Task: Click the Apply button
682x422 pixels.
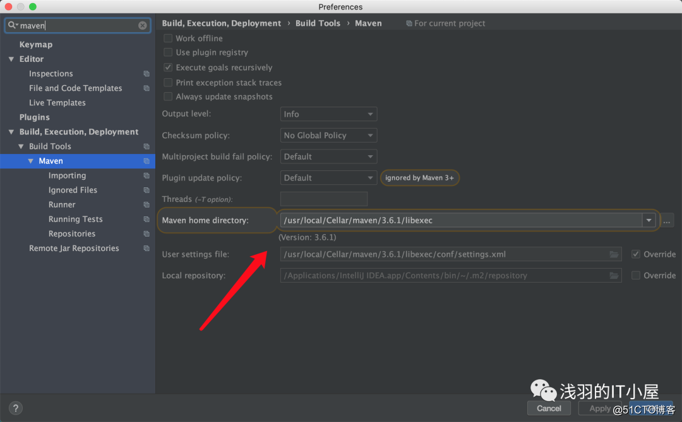Action: 599,408
